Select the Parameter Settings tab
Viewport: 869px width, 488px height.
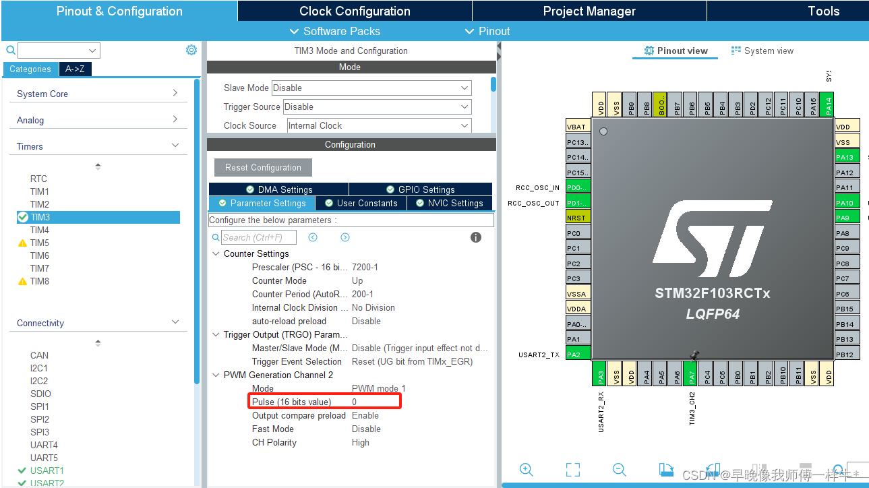click(x=262, y=203)
